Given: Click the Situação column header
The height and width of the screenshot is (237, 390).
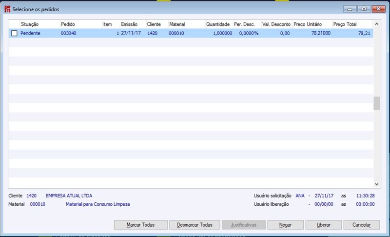Looking at the screenshot, I should 40,24.
